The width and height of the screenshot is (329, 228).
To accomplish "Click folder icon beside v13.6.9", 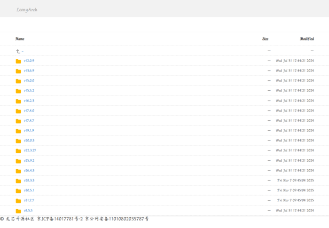I will point(18,71).
